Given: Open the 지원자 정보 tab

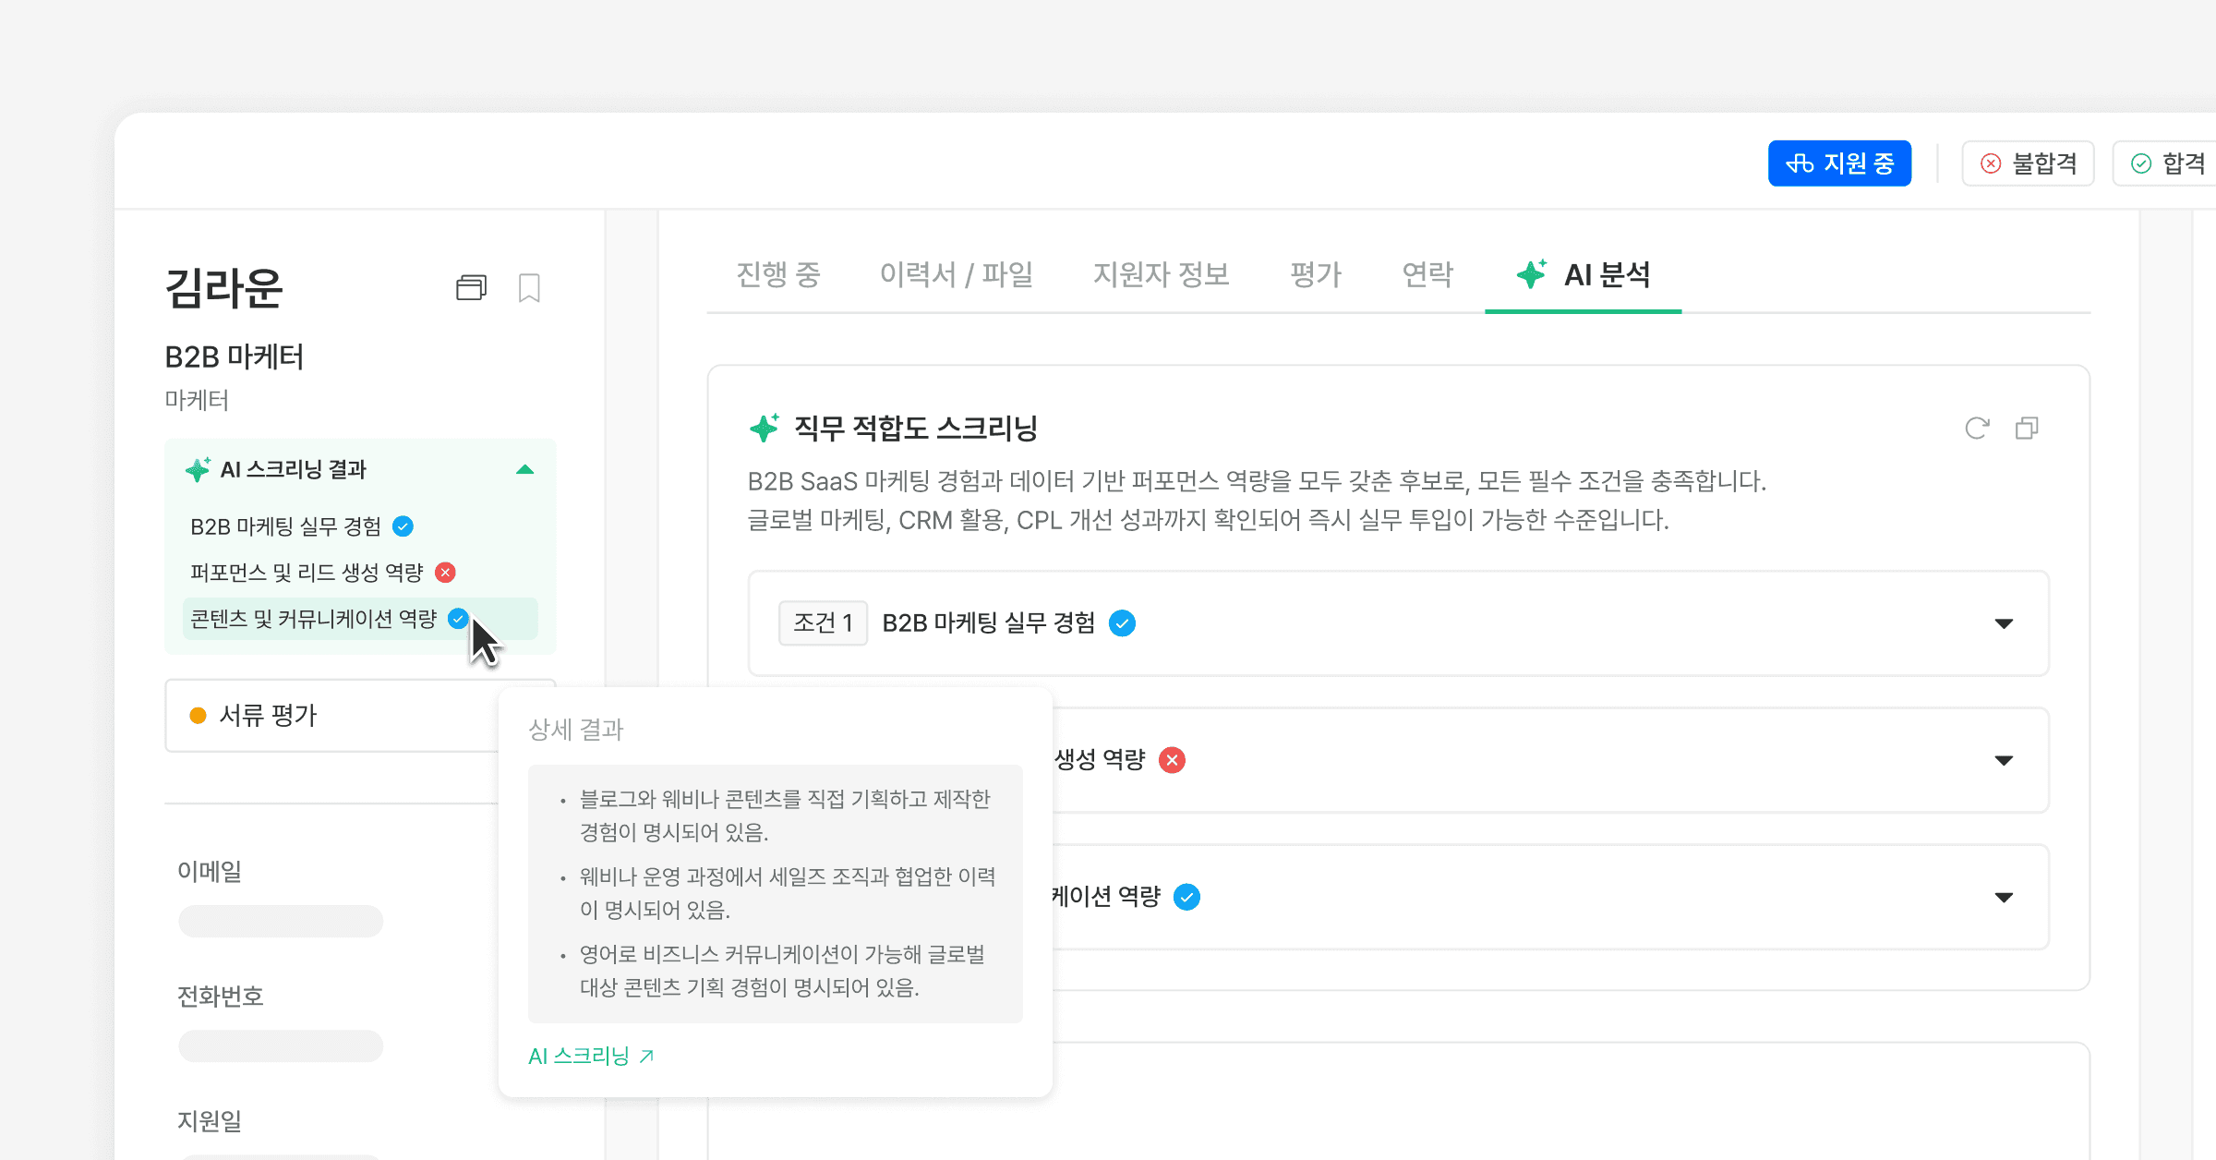Looking at the screenshot, I should (1162, 274).
